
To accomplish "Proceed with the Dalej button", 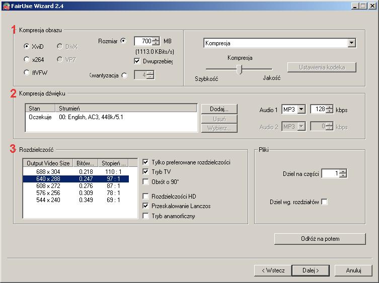I will (x=311, y=270).
